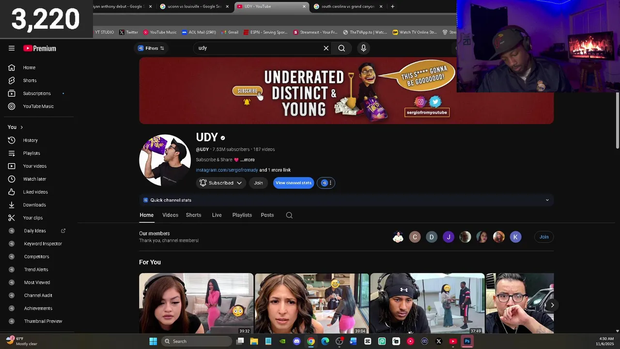The width and height of the screenshot is (620, 349).
Task: Switch to uconn vs louisville browser tab
Action: 195,6
